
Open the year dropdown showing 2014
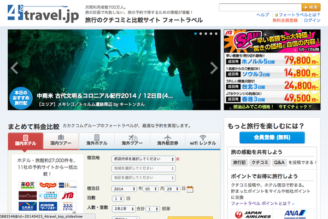124,189
